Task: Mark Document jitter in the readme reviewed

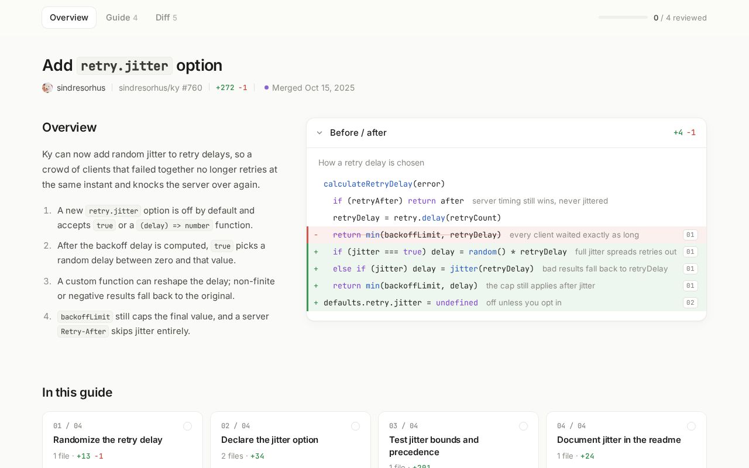Action: click(x=691, y=426)
